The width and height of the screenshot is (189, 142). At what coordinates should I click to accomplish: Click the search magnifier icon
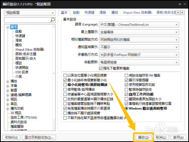53,20
